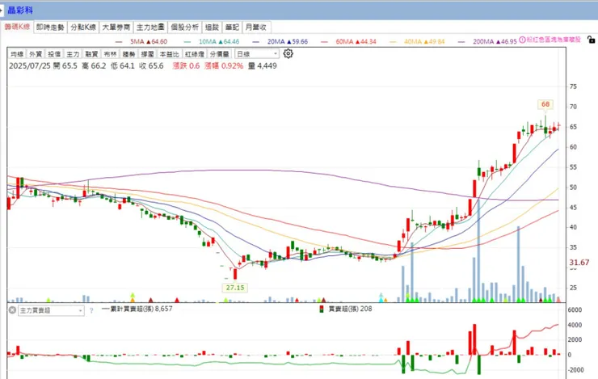Close the 主力買賣超 indicator panel

(x=12, y=310)
